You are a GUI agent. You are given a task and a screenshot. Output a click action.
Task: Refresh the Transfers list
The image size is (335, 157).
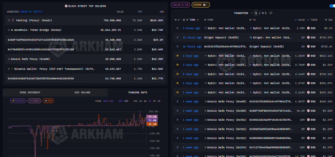[271, 13]
